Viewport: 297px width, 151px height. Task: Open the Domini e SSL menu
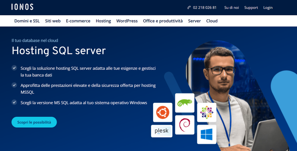tap(27, 21)
